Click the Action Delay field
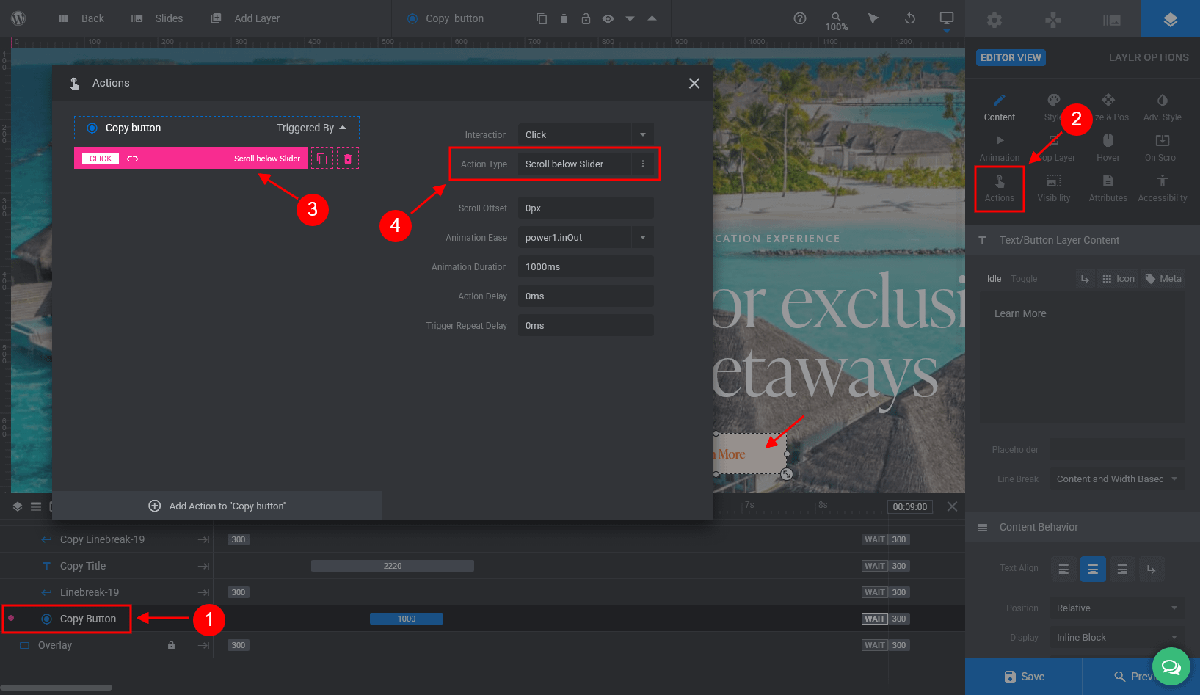The width and height of the screenshot is (1200, 695). click(x=586, y=296)
